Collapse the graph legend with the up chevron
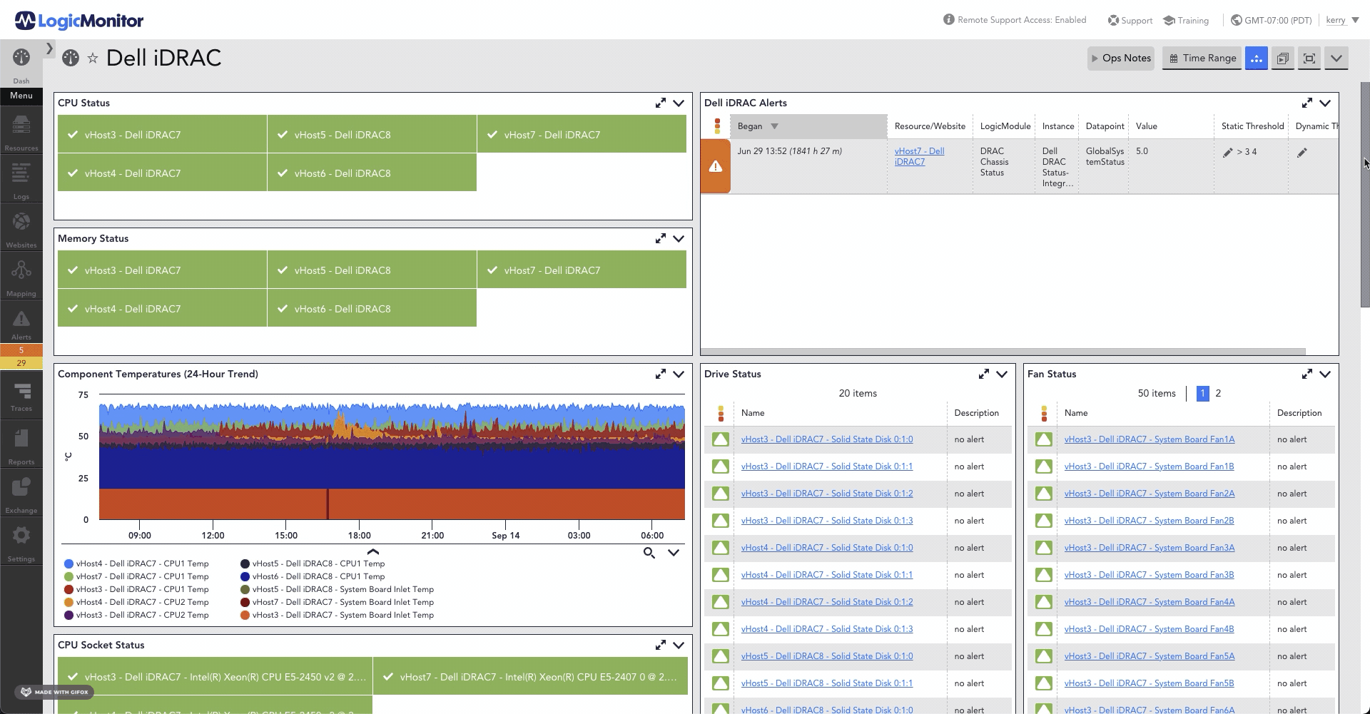 [372, 551]
